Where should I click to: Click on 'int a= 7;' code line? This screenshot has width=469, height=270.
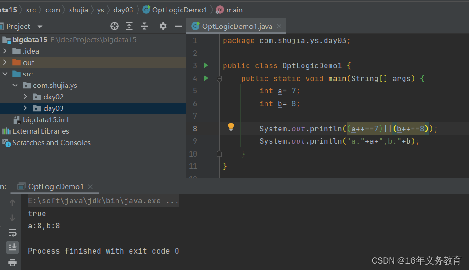[280, 91]
